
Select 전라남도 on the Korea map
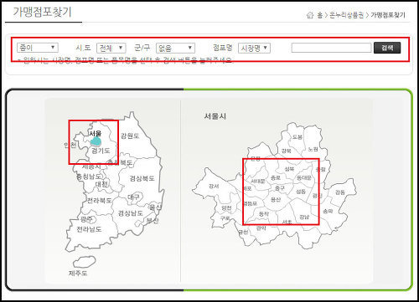89,229
